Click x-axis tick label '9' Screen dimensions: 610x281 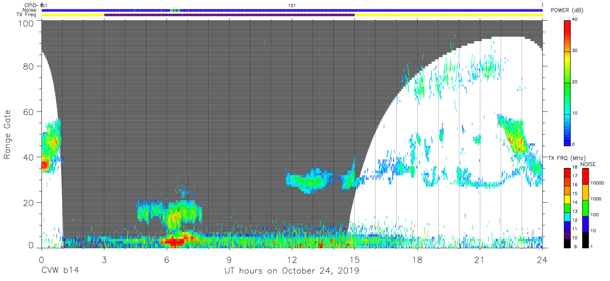229,260
